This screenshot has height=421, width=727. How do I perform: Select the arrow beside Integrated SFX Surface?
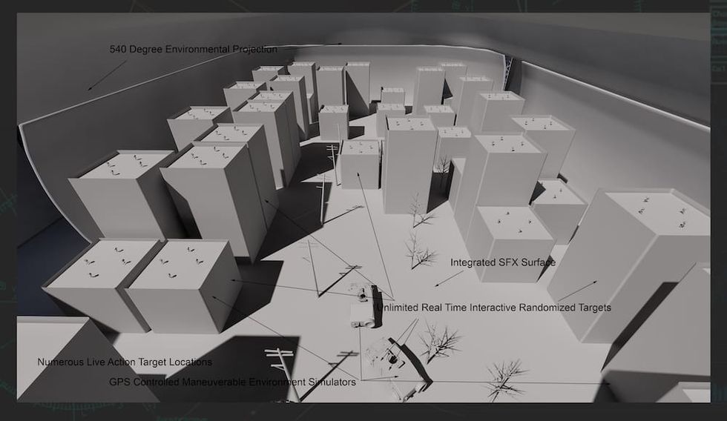point(449,279)
